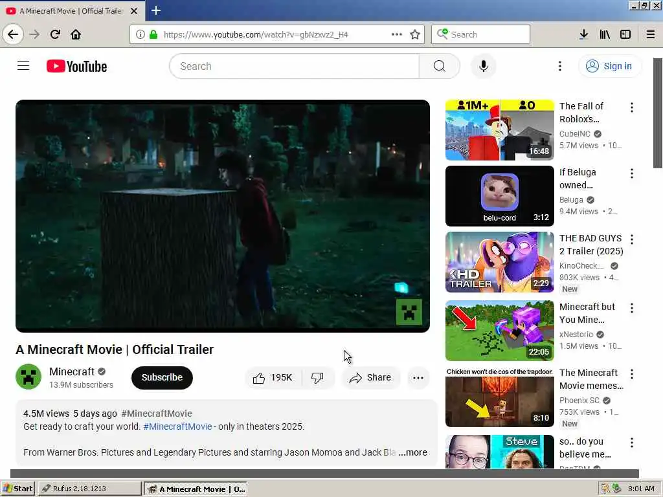Screen dimensions: 663x497
Task: Share the video via Share button
Action: click(x=370, y=377)
